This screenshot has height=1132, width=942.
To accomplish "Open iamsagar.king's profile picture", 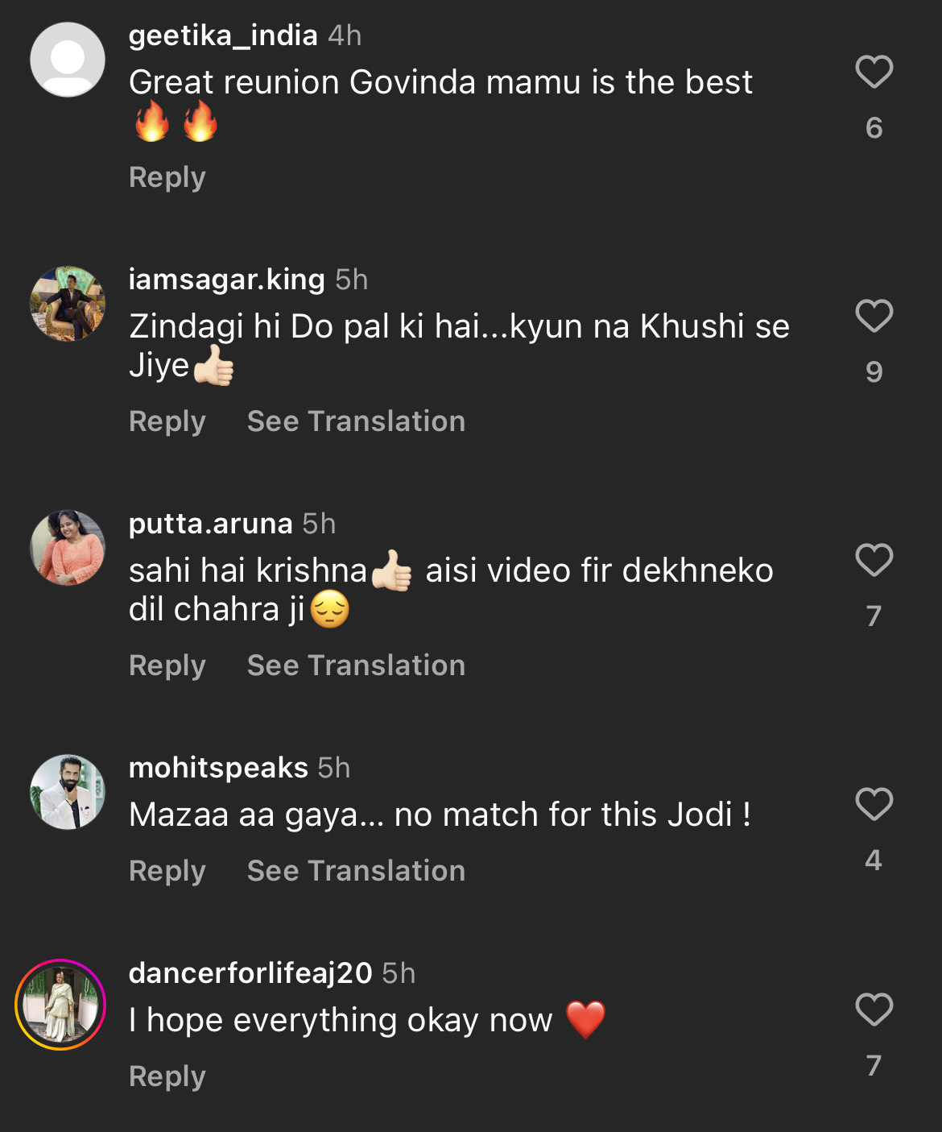I will click(68, 304).
